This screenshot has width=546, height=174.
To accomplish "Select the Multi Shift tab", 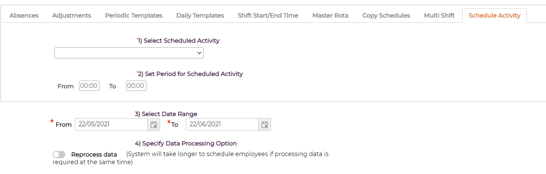I will [x=439, y=15].
